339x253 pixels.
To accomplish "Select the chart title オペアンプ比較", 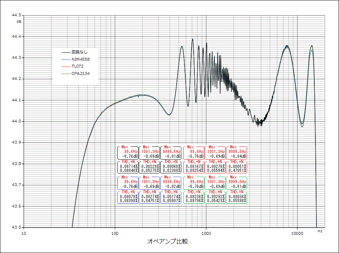I will click(168, 241).
